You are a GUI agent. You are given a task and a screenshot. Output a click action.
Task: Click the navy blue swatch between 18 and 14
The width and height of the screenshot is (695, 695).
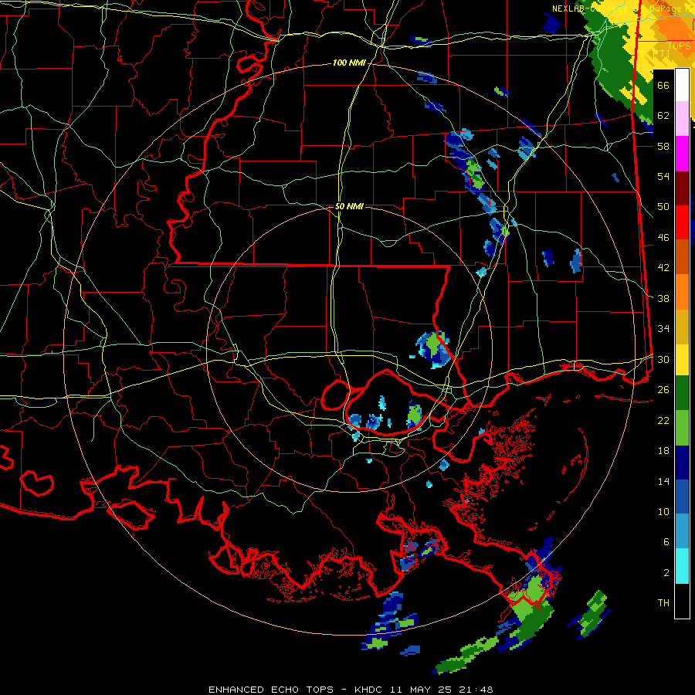click(682, 463)
